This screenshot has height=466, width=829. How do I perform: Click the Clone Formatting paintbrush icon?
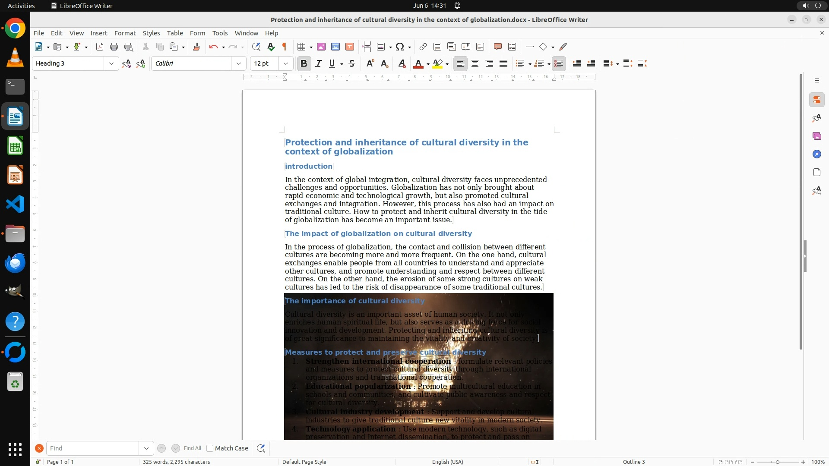coord(196,47)
